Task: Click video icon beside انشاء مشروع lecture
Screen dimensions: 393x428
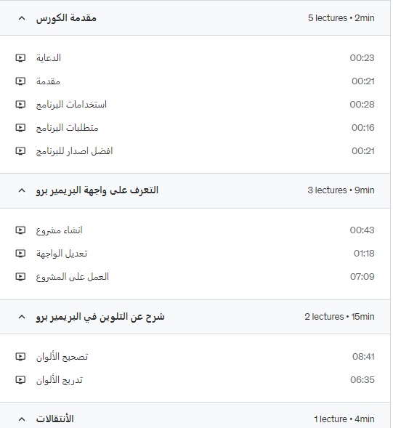Action: pyautogui.click(x=20, y=230)
